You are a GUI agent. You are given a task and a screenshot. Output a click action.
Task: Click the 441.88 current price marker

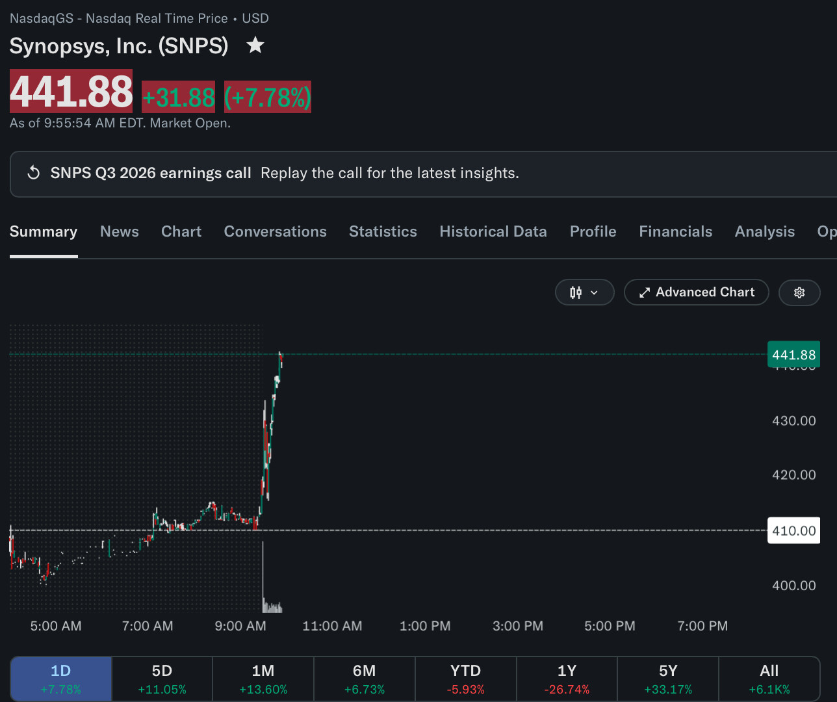(x=793, y=354)
